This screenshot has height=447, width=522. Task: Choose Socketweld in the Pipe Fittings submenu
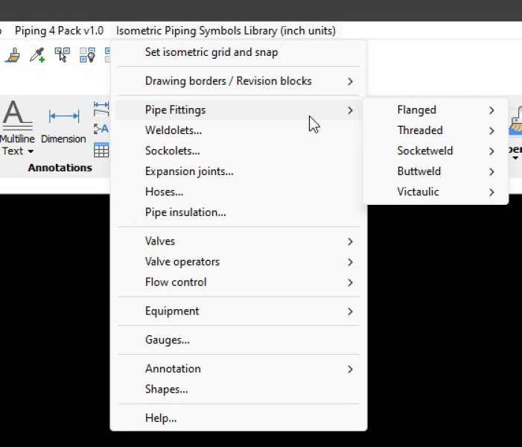click(436, 151)
